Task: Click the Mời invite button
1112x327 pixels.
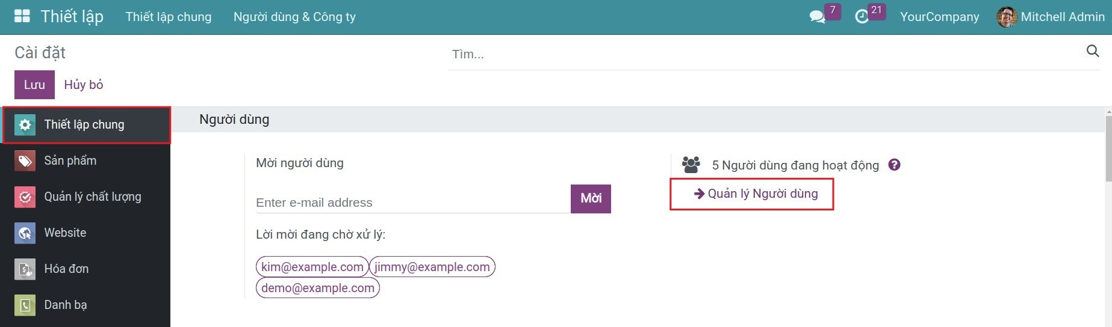Action: click(591, 198)
